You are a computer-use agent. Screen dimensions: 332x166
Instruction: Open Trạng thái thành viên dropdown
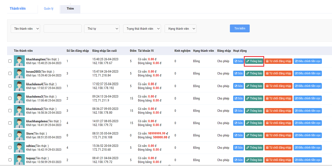tap(142, 29)
